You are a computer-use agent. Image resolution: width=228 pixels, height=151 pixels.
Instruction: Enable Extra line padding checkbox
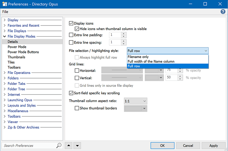(71, 35)
